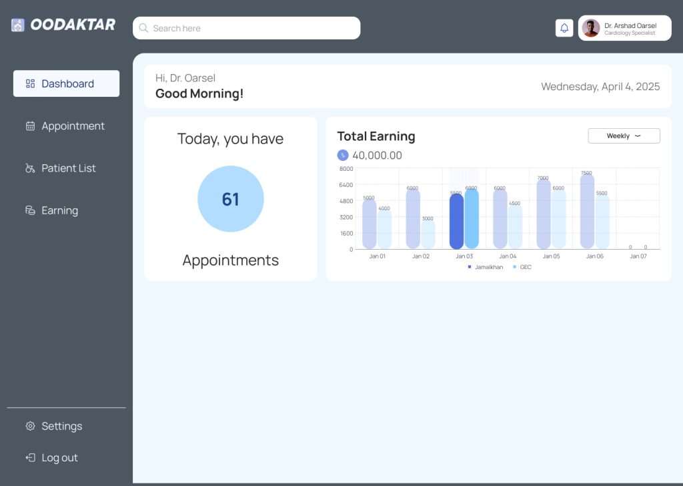Screen dimensions: 683x486
Task: Click the doctor's profile photo
Action: 591,28
